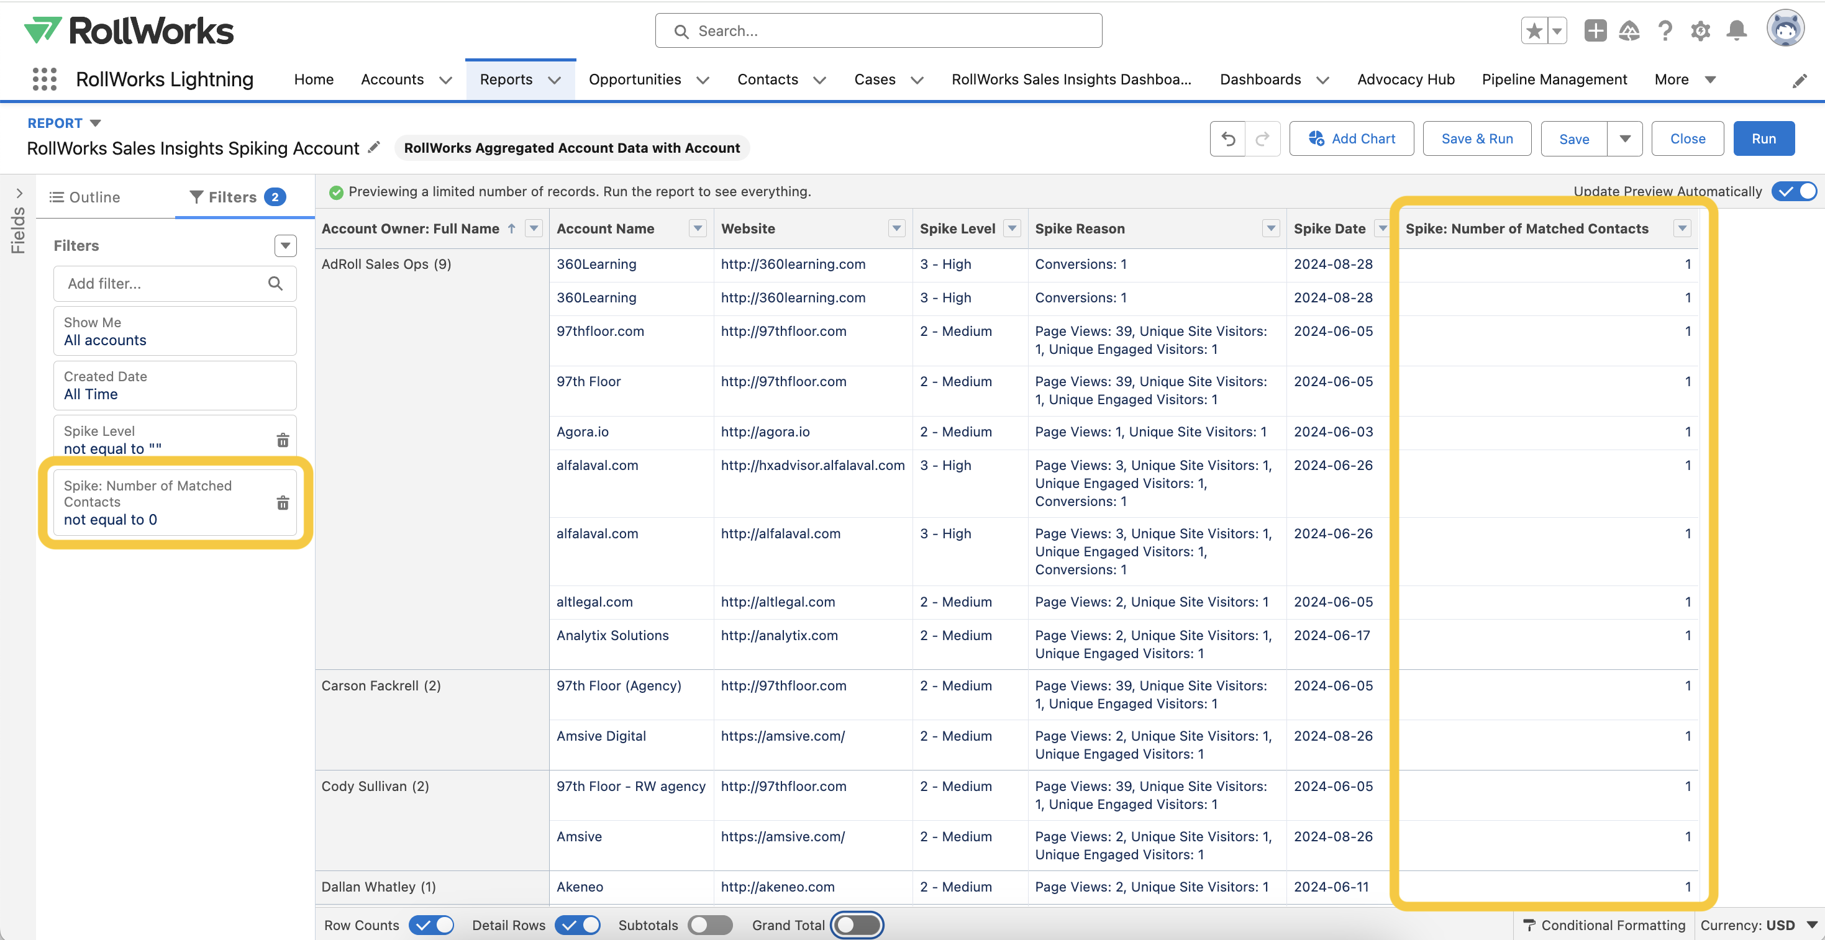Delete the Spike Level filter via trash icon

click(283, 441)
